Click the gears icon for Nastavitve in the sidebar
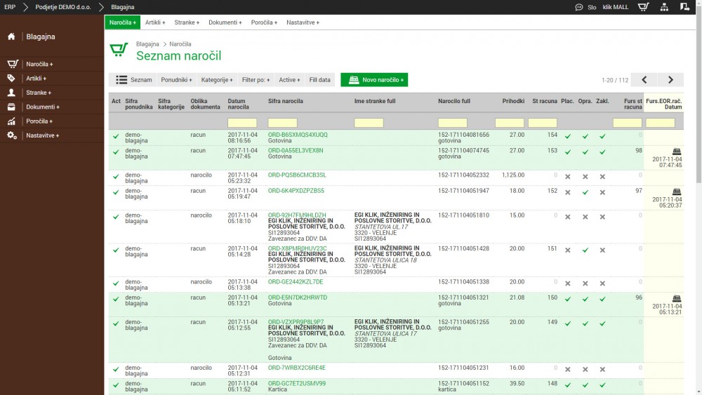 pyautogui.click(x=12, y=135)
